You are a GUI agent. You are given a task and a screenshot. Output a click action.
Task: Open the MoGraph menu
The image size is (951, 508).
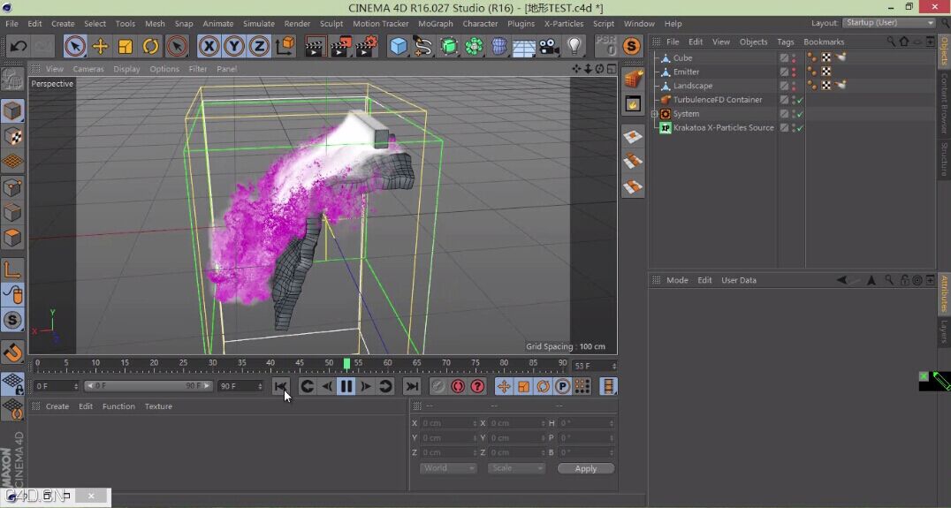[436, 24]
